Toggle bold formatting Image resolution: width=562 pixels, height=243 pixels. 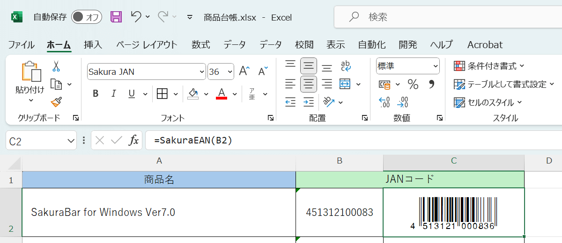(96, 93)
